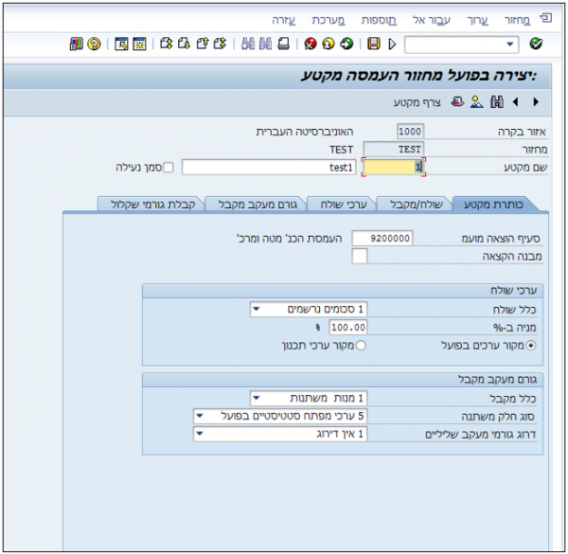Open the 'כלל מקבל' dropdown
568x554 pixels.
point(257,398)
